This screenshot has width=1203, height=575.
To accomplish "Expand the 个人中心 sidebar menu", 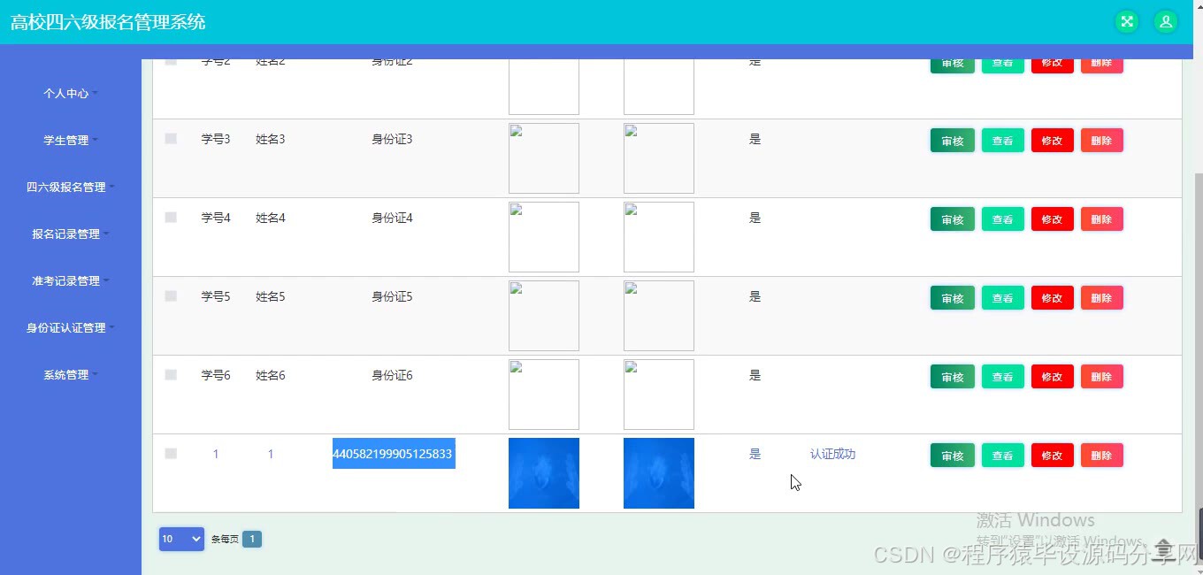I will [71, 93].
